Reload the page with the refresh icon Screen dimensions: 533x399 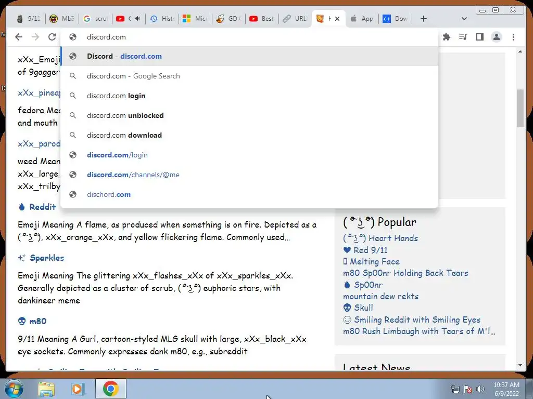(52, 37)
